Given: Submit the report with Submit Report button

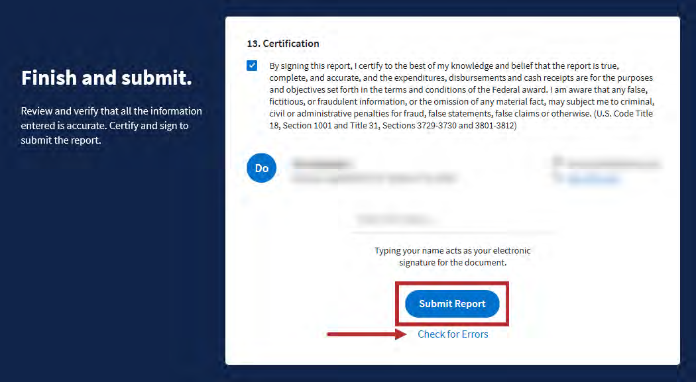Looking at the screenshot, I should 452,304.
